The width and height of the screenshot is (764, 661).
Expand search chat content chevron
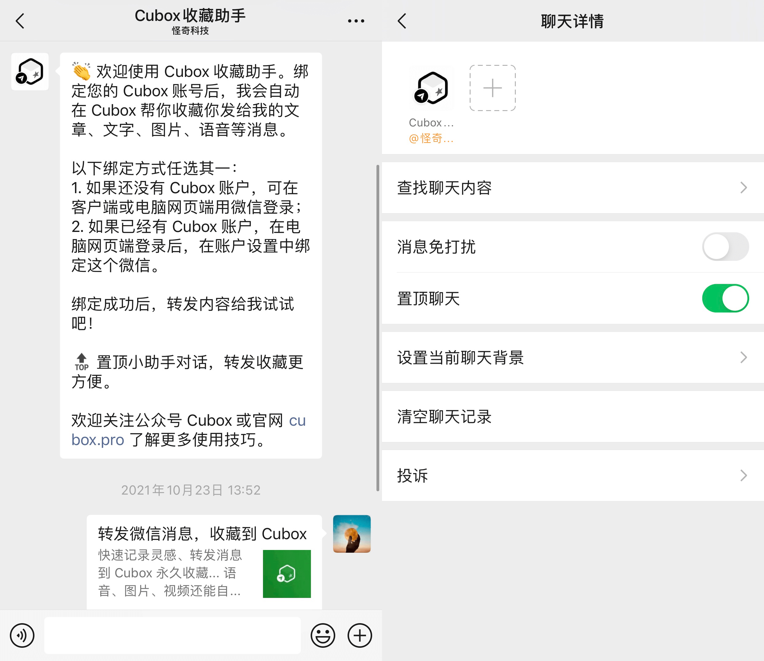point(743,188)
